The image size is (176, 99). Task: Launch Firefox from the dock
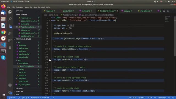[3, 6]
